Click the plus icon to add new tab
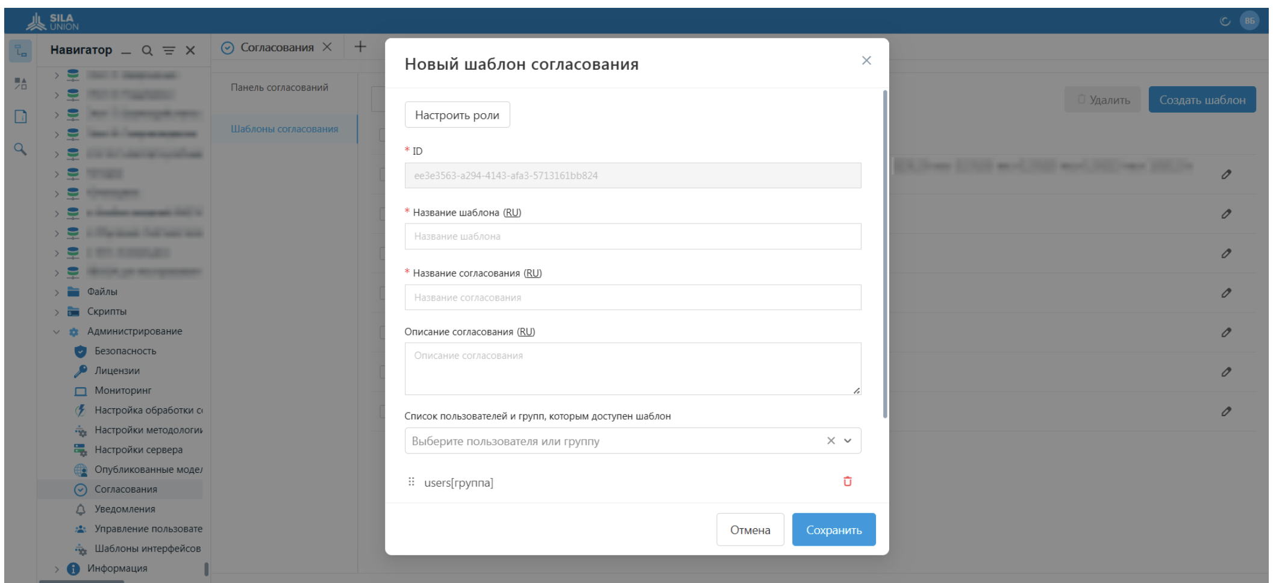Image resolution: width=1276 pixels, height=583 pixels. click(x=360, y=47)
